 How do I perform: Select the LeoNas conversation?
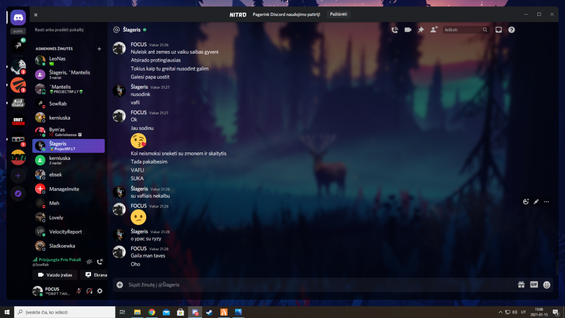click(x=56, y=59)
